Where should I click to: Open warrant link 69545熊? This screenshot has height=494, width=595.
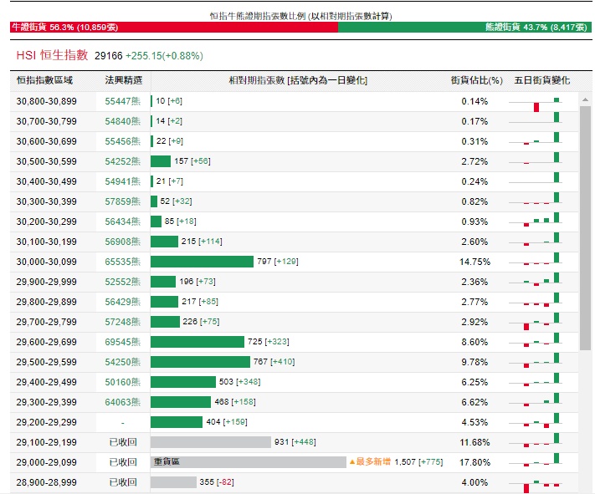pyautogui.click(x=122, y=342)
